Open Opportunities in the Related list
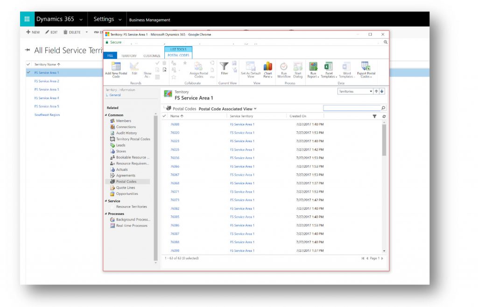This screenshot has width=478, height=307. click(x=127, y=194)
